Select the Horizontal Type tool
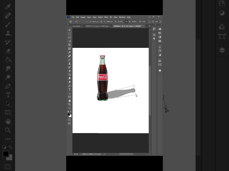 (69, 89)
